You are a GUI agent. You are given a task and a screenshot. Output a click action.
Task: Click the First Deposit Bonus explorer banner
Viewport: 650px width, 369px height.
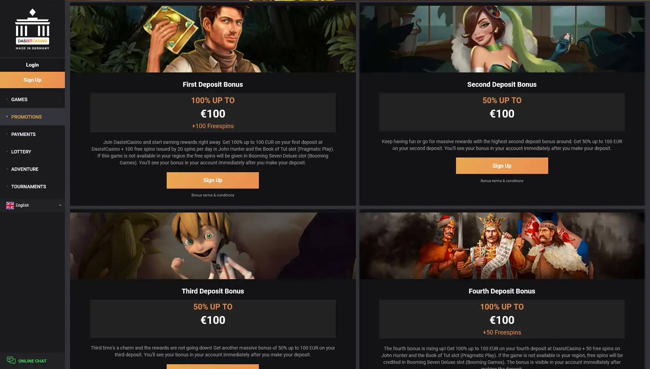[213, 39]
